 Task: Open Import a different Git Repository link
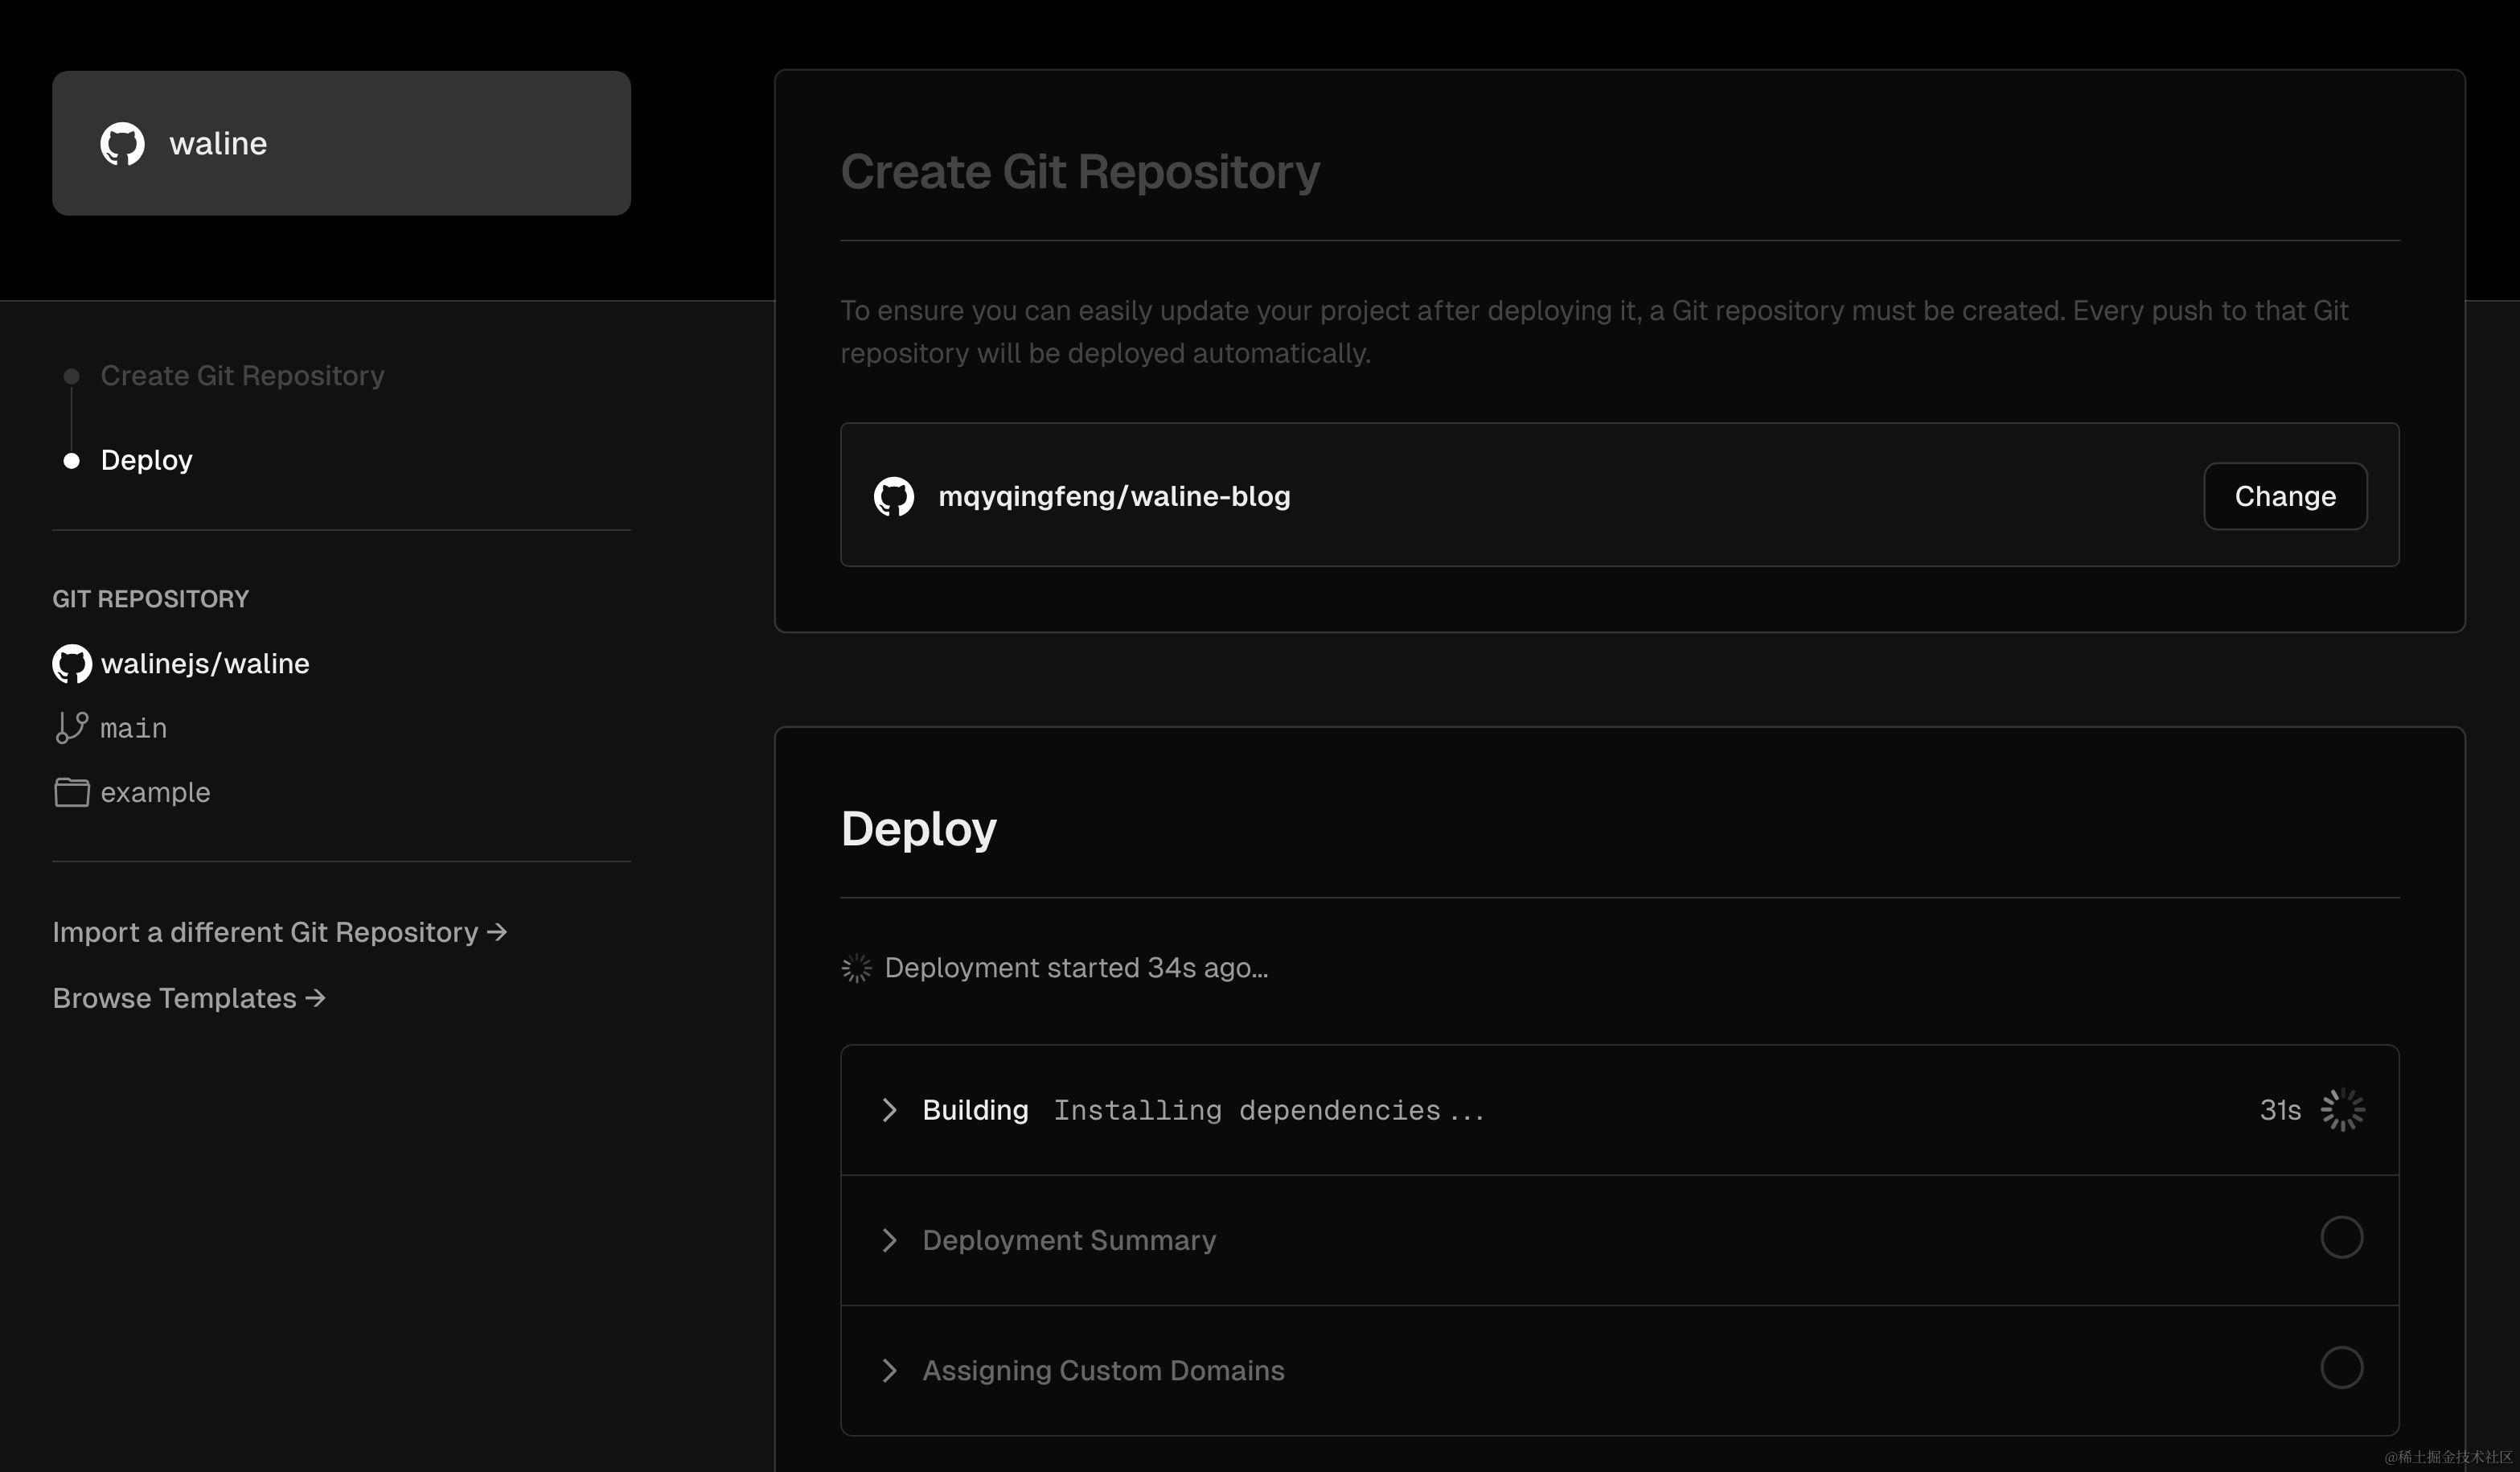tap(279, 931)
